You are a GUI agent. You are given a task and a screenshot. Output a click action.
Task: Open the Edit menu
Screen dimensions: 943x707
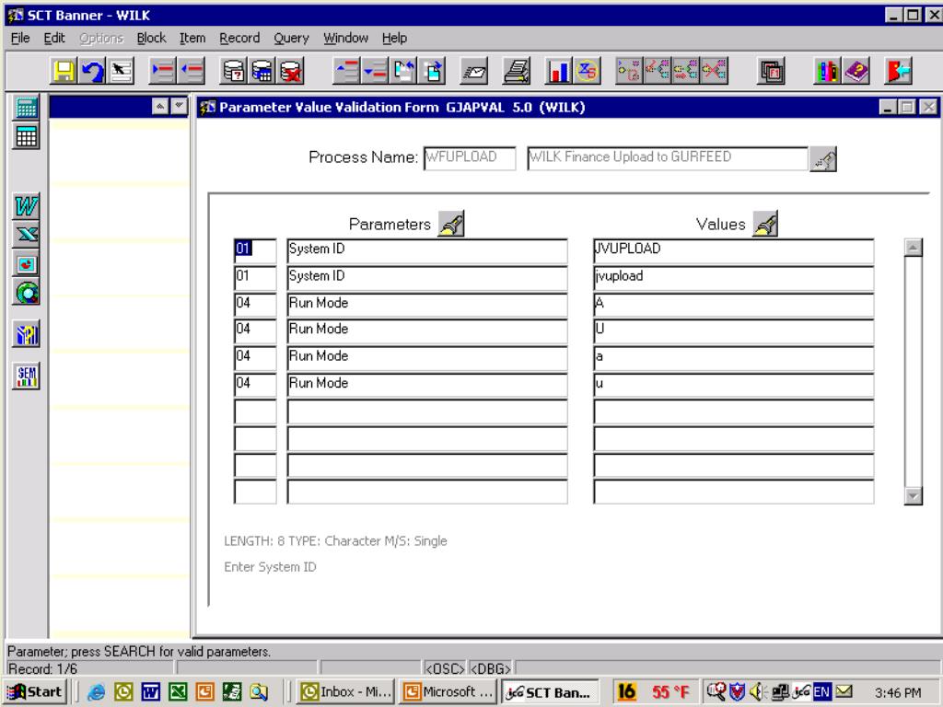(54, 38)
